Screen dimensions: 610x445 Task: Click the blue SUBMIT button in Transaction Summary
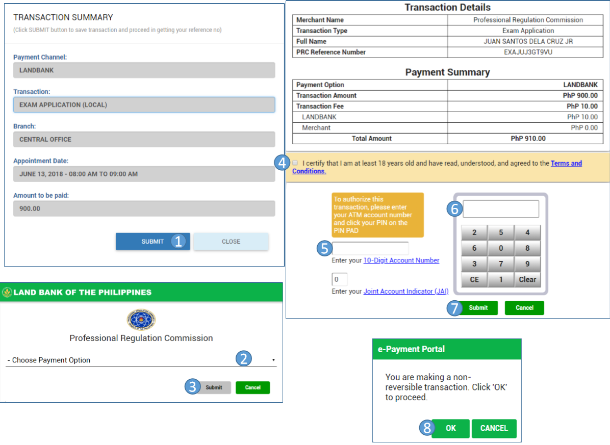click(x=152, y=241)
